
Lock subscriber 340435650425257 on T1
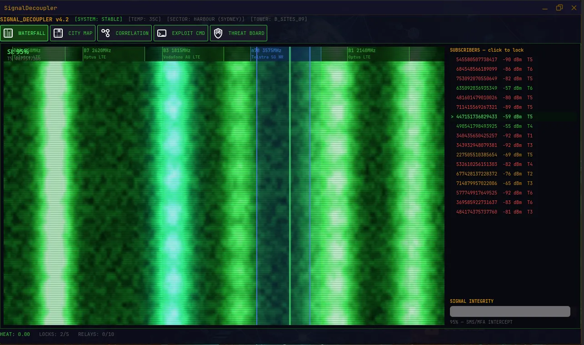pos(514,136)
